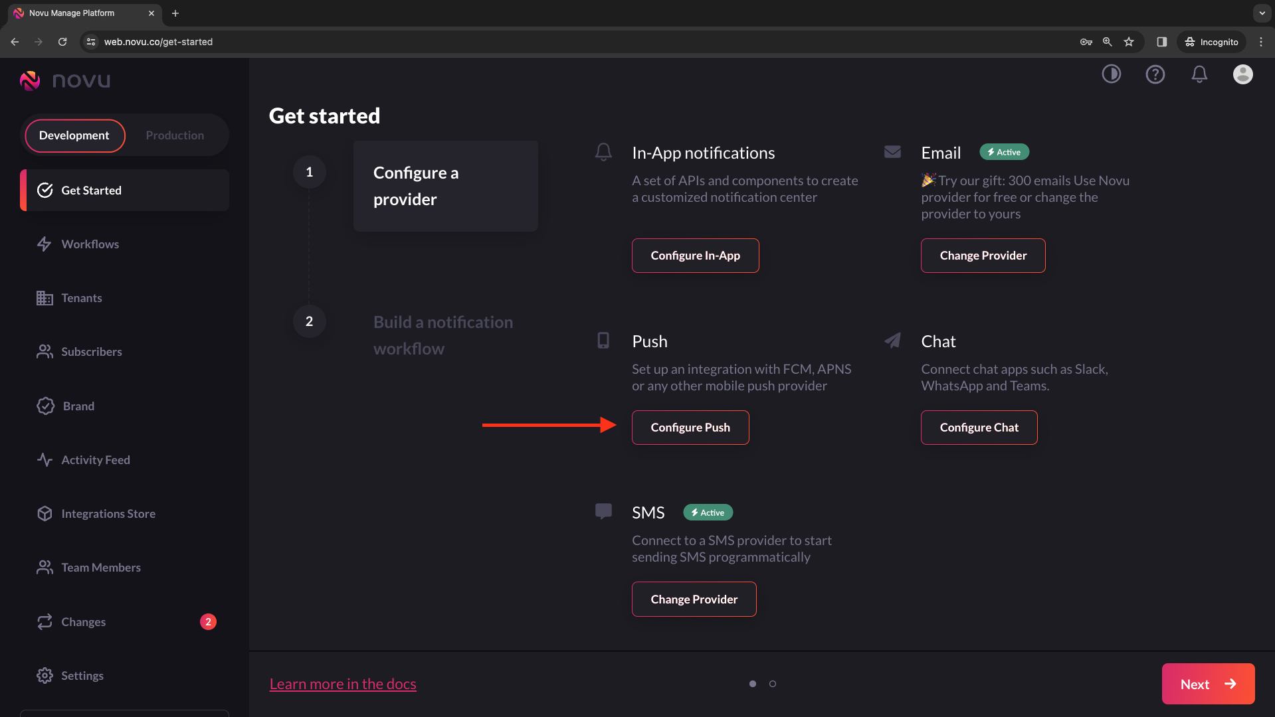Open the browser zoom magnifier icon
1275x717 pixels.
click(x=1107, y=42)
